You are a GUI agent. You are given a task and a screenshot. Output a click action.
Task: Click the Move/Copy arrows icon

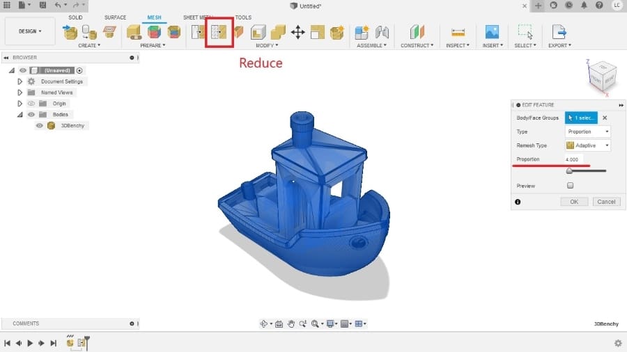(x=298, y=32)
